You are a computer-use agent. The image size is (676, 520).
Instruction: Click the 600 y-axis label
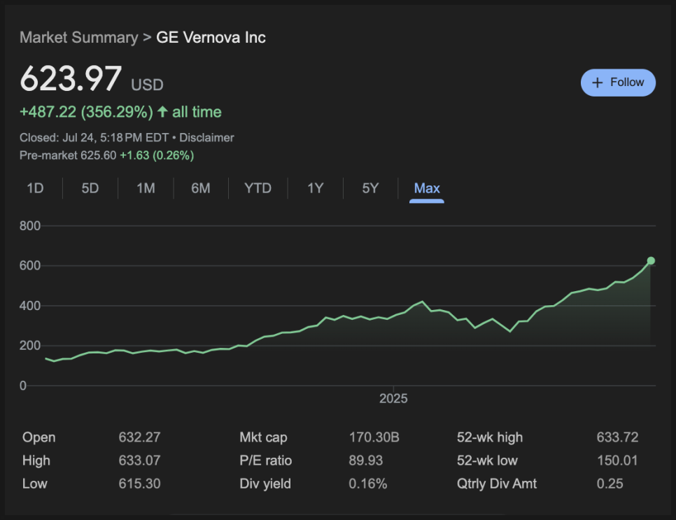tap(30, 266)
